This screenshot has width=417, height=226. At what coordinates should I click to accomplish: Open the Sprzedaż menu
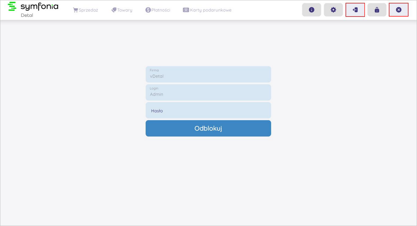tap(85, 10)
